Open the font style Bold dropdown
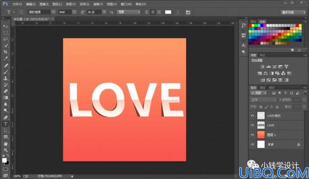 point(75,12)
